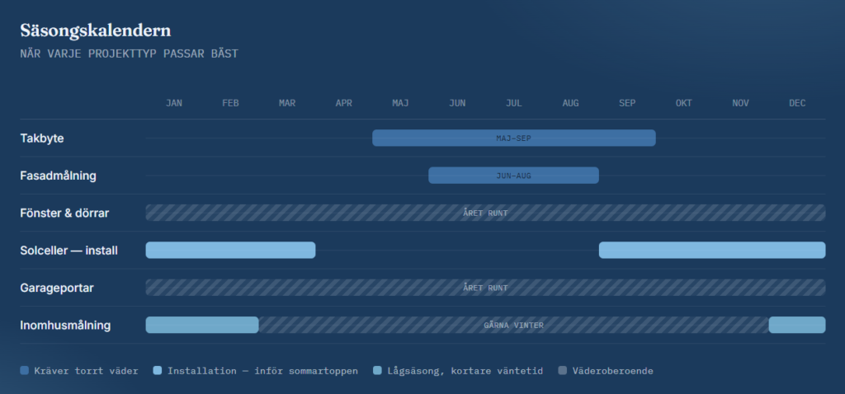This screenshot has height=394, width=845.
Task: Click the DEC month column header
Action: click(797, 103)
